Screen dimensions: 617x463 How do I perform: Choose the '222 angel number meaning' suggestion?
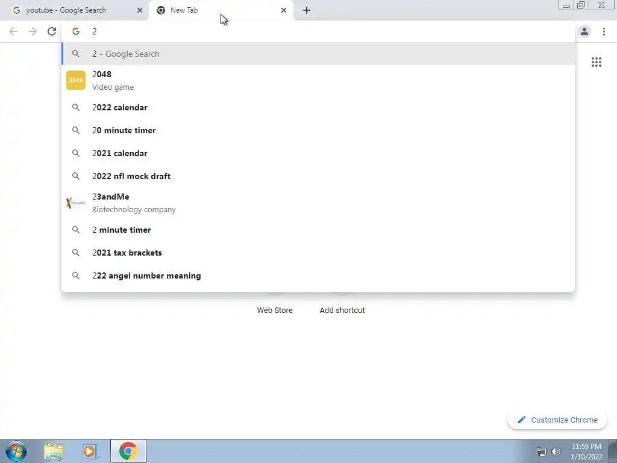click(318, 276)
